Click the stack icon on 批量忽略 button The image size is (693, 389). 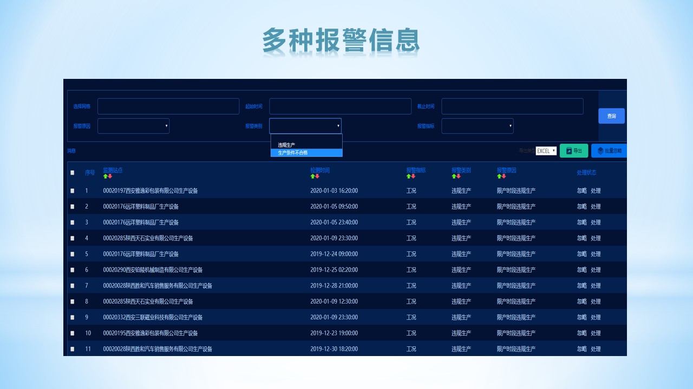click(x=600, y=151)
